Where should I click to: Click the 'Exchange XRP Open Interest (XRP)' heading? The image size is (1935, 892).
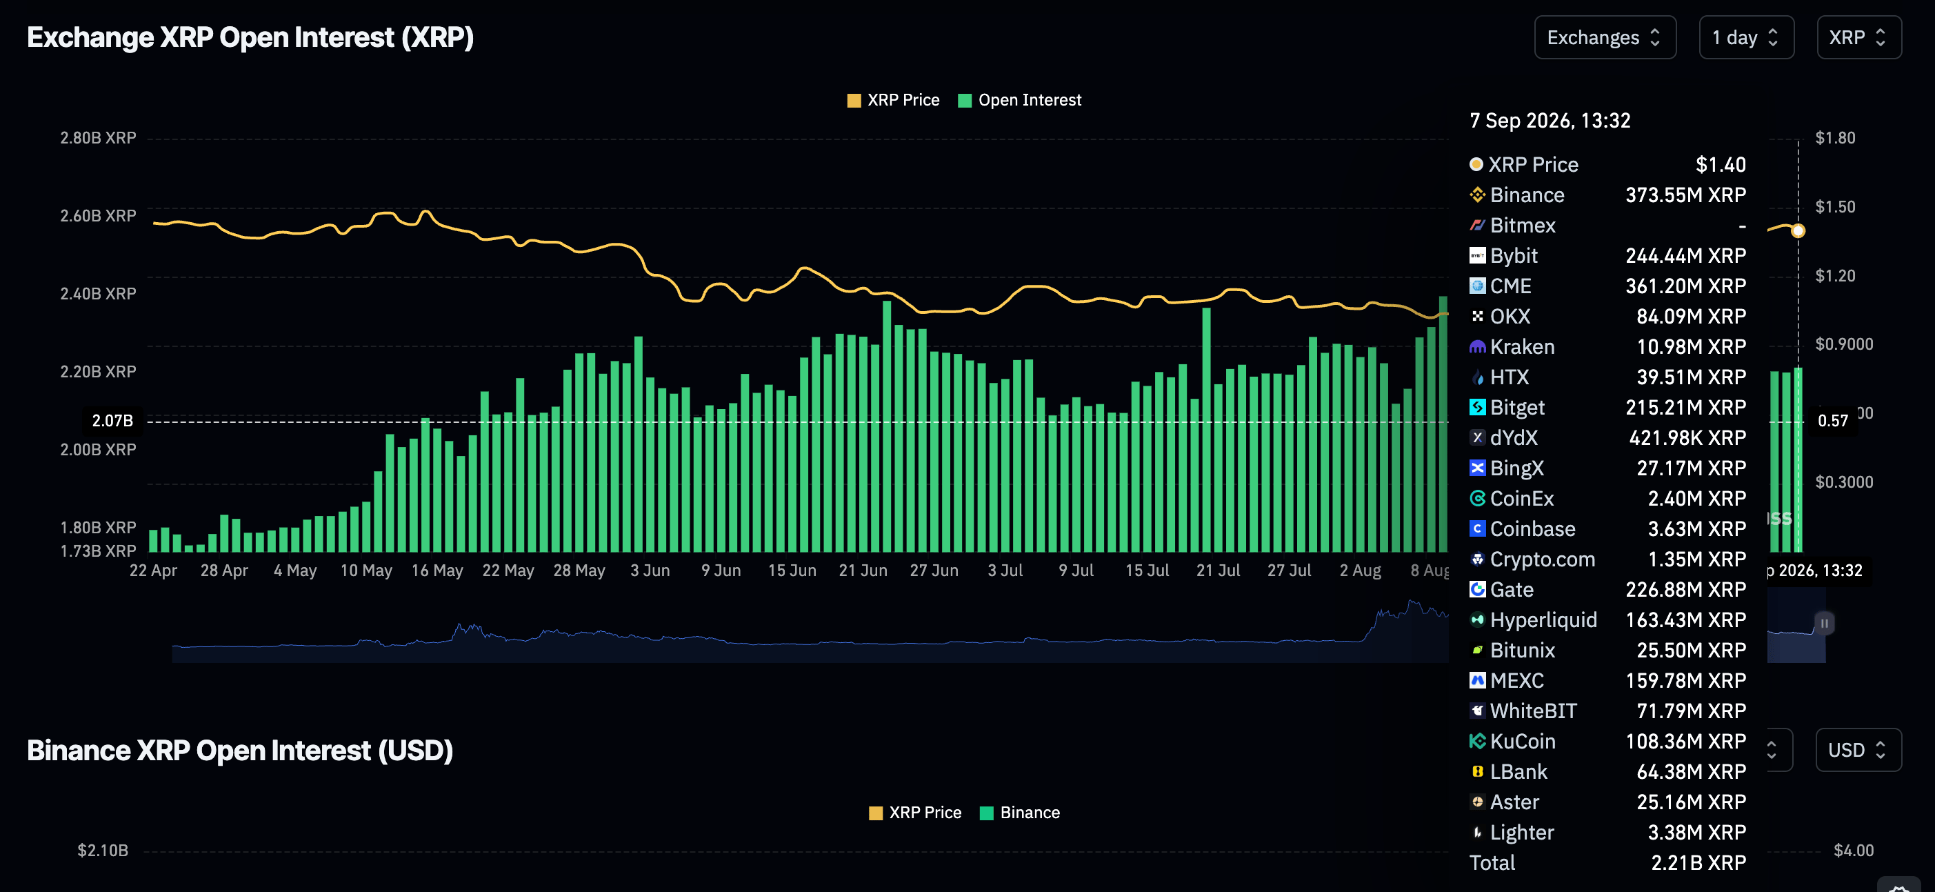[x=250, y=37]
